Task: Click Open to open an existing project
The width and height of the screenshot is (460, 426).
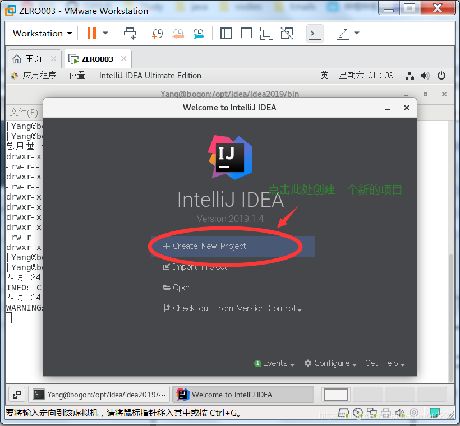Action: [x=177, y=288]
